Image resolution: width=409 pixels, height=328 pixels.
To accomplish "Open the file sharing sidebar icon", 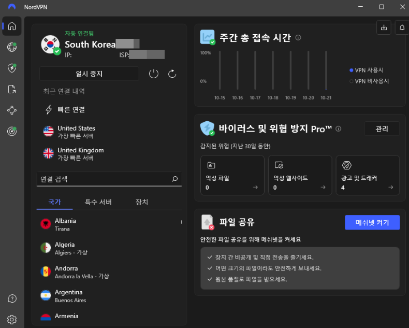I will 12,89.
